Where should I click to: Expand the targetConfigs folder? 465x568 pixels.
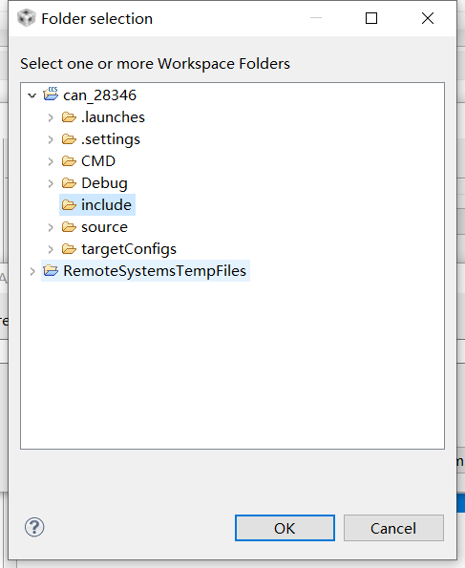[x=51, y=249]
